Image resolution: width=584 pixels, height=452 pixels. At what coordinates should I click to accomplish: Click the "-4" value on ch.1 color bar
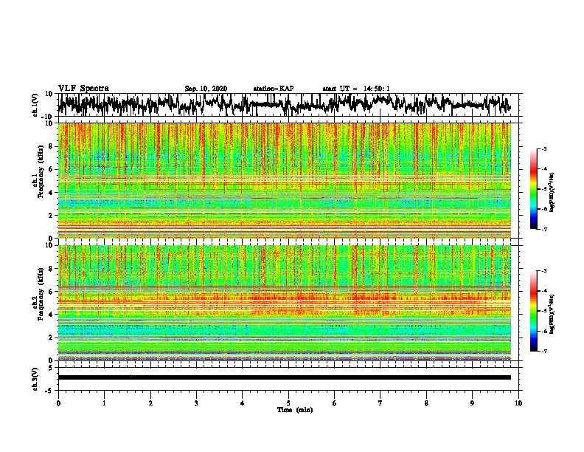544,169
